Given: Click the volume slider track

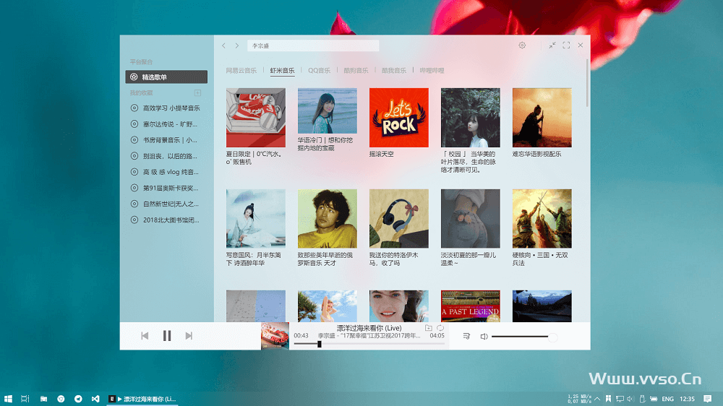Looking at the screenshot, I should [x=521, y=337].
